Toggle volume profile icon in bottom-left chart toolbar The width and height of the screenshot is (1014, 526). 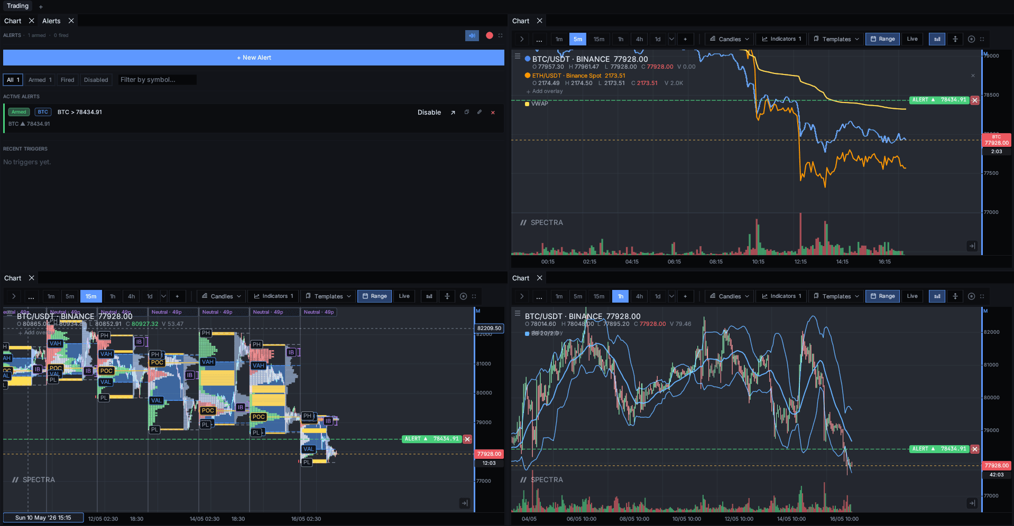[x=429, y=296]
